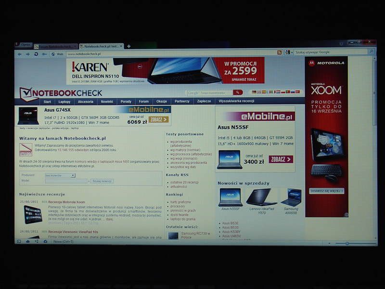Image resolution: width=385 pixels, height=289 pixels.
Task: Open the procesory ranking link
Action: (x=178, y=206)
